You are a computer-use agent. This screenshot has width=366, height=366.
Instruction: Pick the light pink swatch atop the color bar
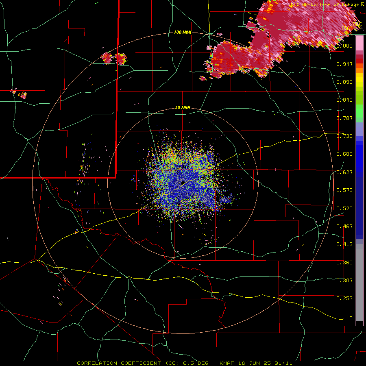359,43
